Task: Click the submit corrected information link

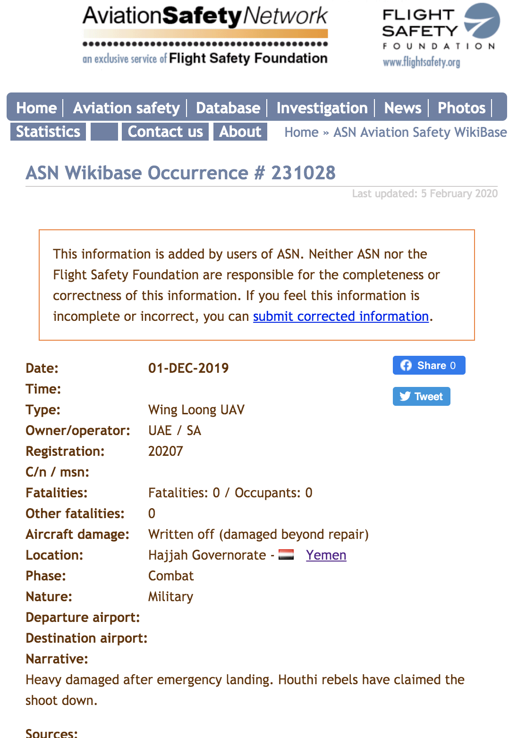Action: pos(340,316)
